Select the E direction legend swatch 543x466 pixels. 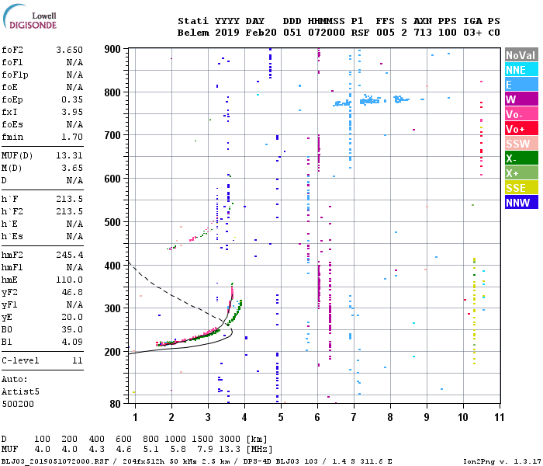[521, 85]
